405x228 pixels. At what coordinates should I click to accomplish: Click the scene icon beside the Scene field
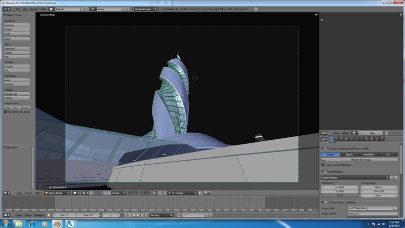93,9
